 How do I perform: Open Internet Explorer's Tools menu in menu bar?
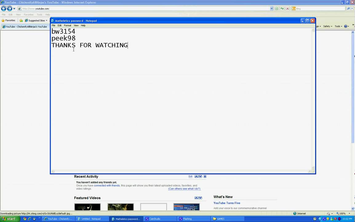39,14
